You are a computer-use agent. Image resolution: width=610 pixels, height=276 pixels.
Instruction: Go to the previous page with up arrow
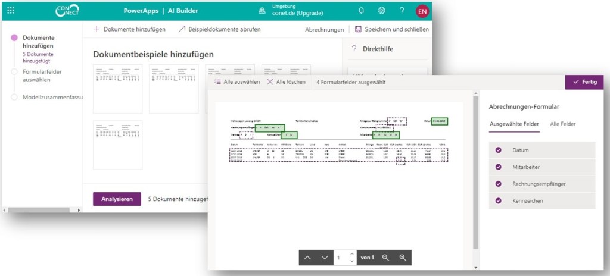pos(307,258)
